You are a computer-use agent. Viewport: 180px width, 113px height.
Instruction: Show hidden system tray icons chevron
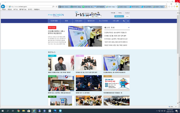[x=157, y=111]
